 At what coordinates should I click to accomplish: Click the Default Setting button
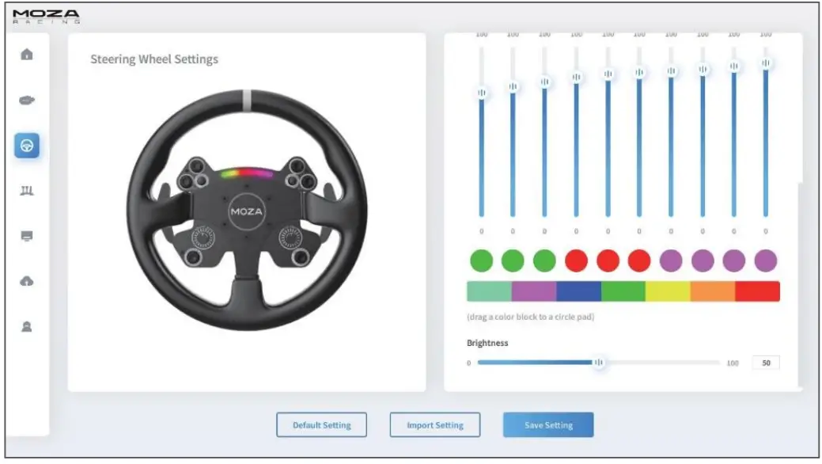[x=320, y=424]
